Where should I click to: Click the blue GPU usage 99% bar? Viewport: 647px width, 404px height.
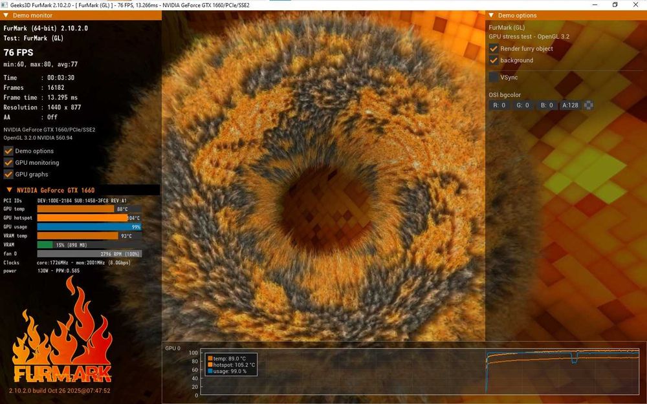[89, 227]
